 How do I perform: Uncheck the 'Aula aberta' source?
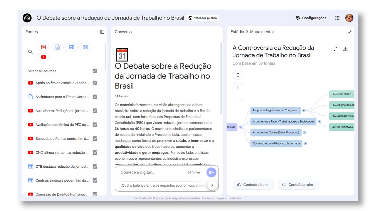[95, 111]
